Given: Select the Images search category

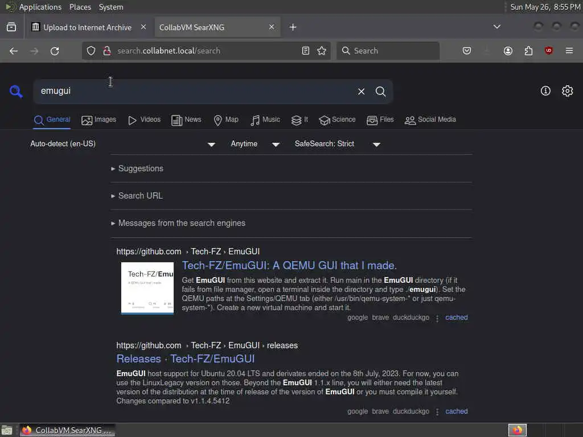Looking at the screenshot, I should (x=98, y=119).
